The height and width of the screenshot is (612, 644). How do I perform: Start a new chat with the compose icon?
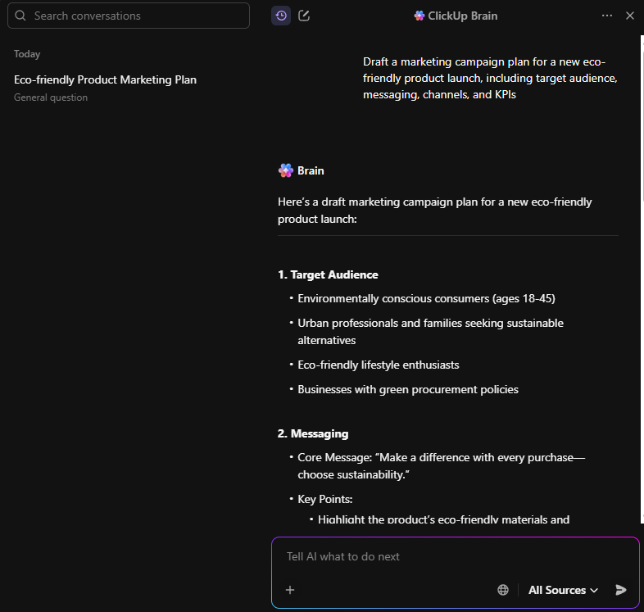pos(304,16)
